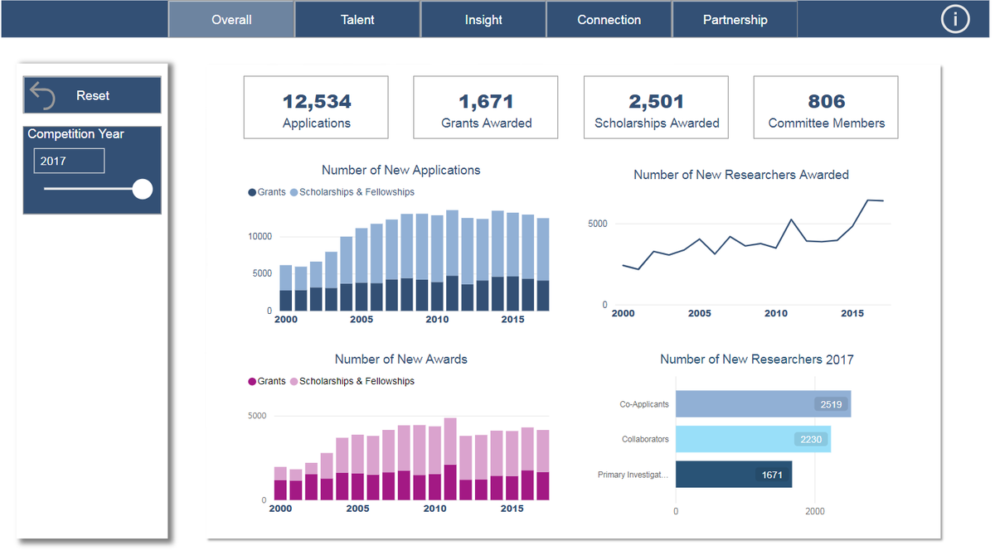995x550 pixels.
Task: Select the 806 Committee Members card
Action: (826, 107)
